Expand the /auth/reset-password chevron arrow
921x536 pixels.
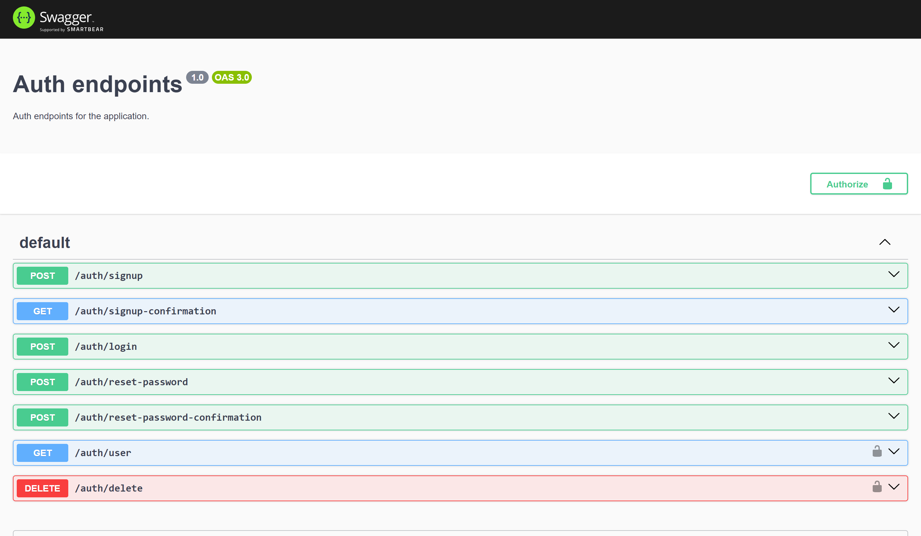(x=894, y=381)
